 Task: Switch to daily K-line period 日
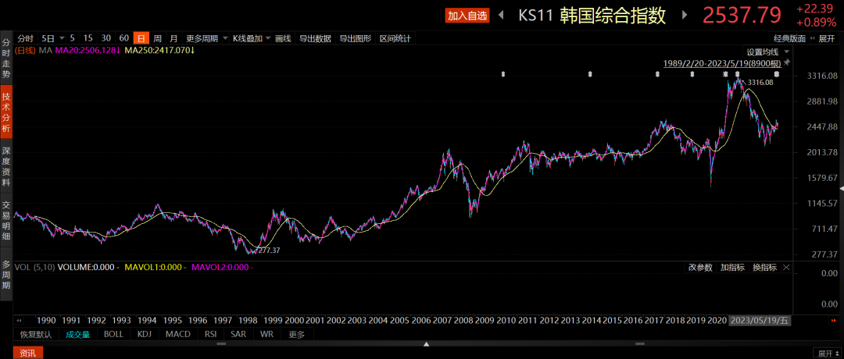141,38
